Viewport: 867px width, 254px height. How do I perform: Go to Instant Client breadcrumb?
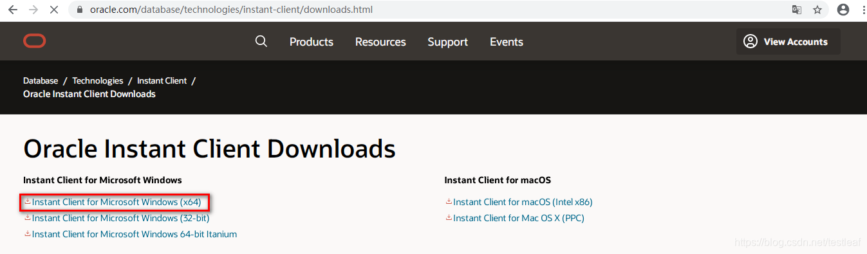pos(162,80)
